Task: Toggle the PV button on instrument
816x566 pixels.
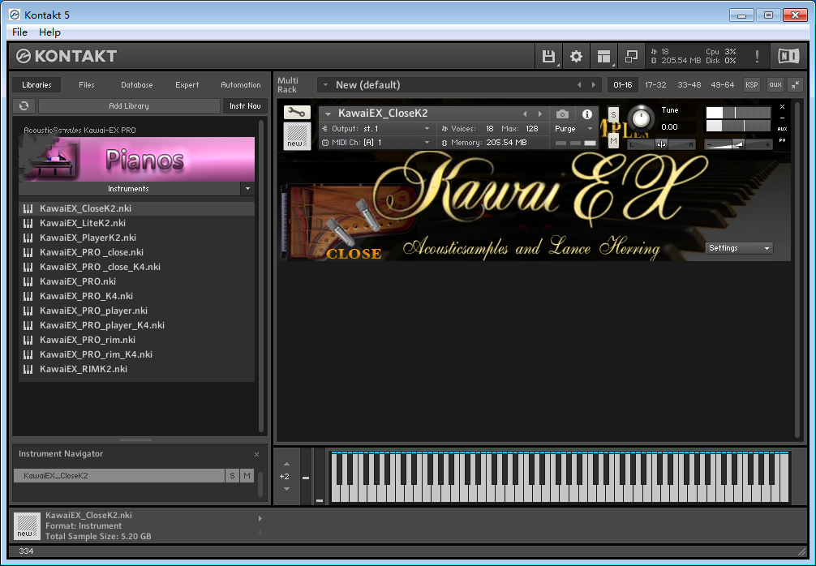Action: click(x=782, y=140)
